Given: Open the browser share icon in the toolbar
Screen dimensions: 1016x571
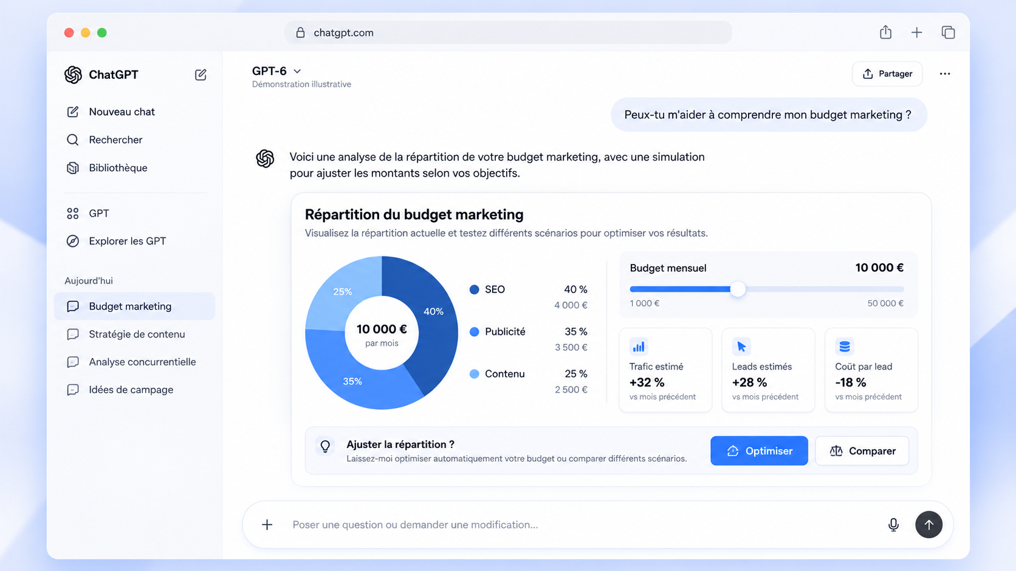Looking at the screenshot, I should click(x=885, y=32).
